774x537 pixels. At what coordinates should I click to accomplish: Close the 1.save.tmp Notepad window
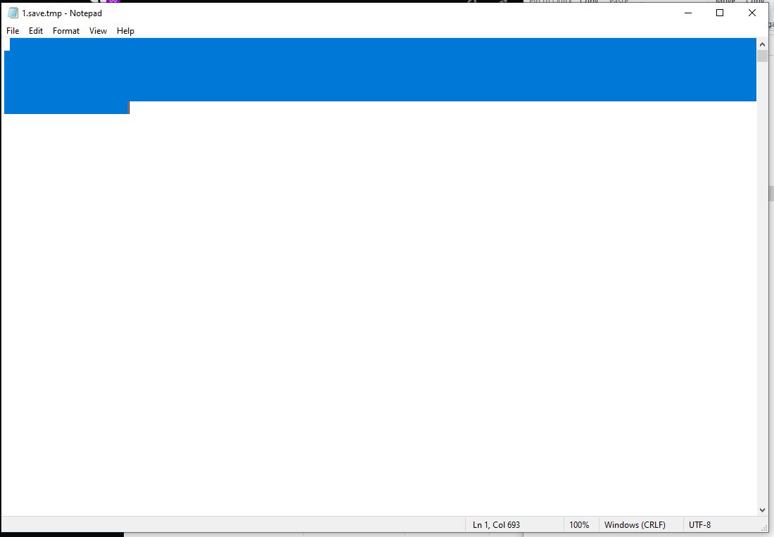coord(751,13)
